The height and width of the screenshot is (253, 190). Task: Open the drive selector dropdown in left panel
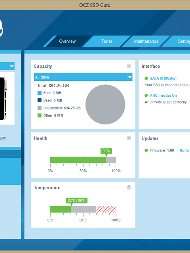(12, 66)
